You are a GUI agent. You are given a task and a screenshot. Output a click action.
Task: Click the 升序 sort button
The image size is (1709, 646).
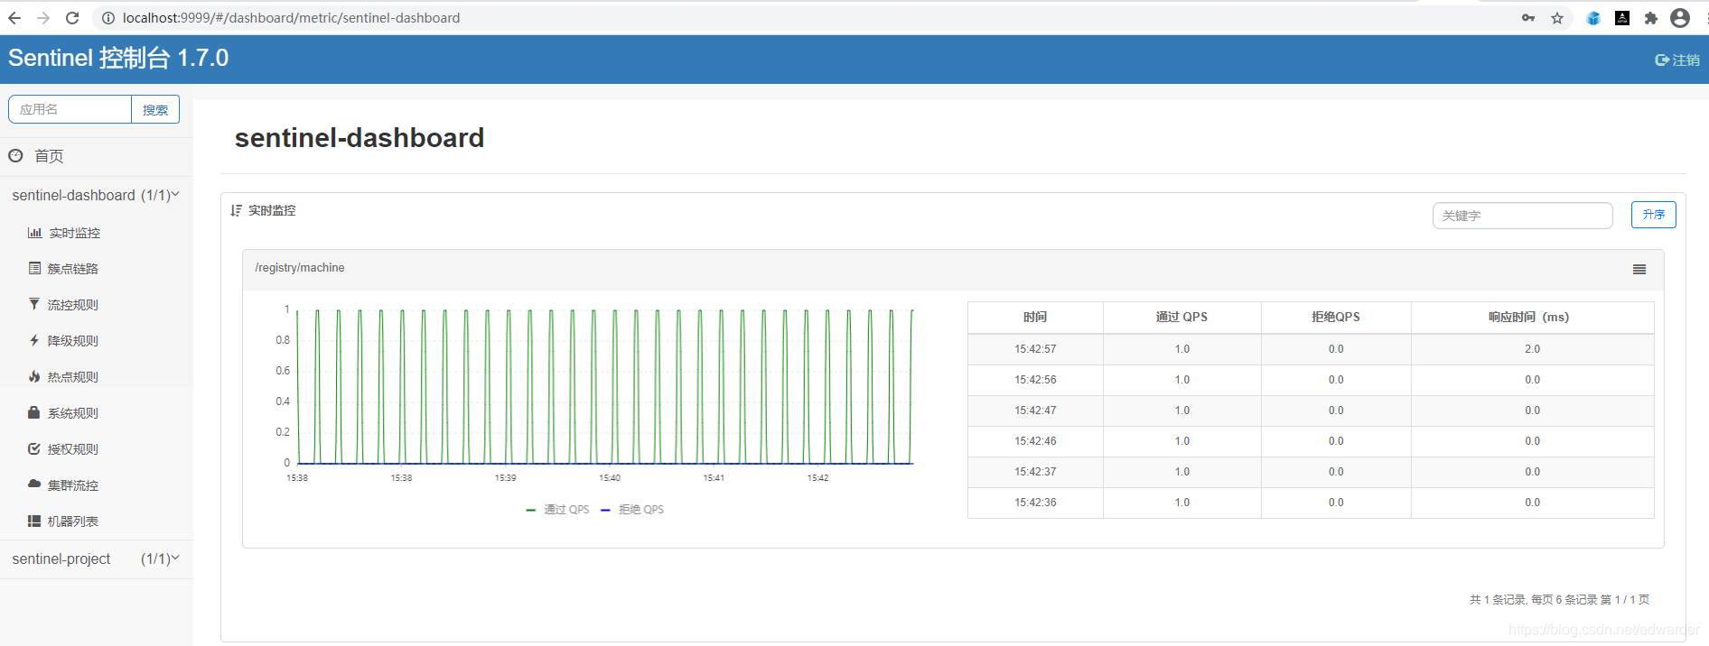[x=1653, y=215]
